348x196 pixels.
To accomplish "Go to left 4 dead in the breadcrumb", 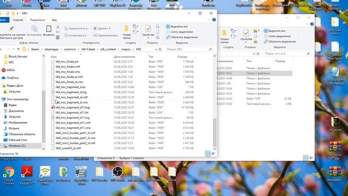I will tap(88, 49).
